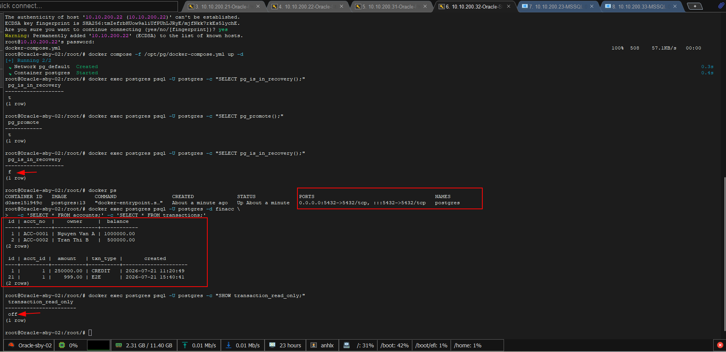Click the CPU usage chip icon
This screenshot has height=352, width=726.
tap(62, 345)
